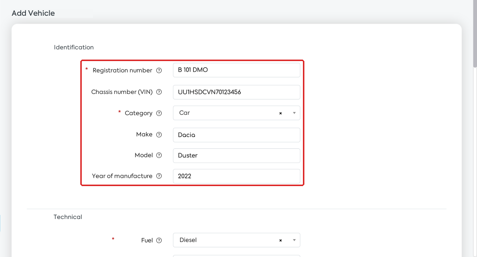The height and width of the screenshot is (257, 477).
Task: Open help icon beside Category
Action: [x=159, y=113]
